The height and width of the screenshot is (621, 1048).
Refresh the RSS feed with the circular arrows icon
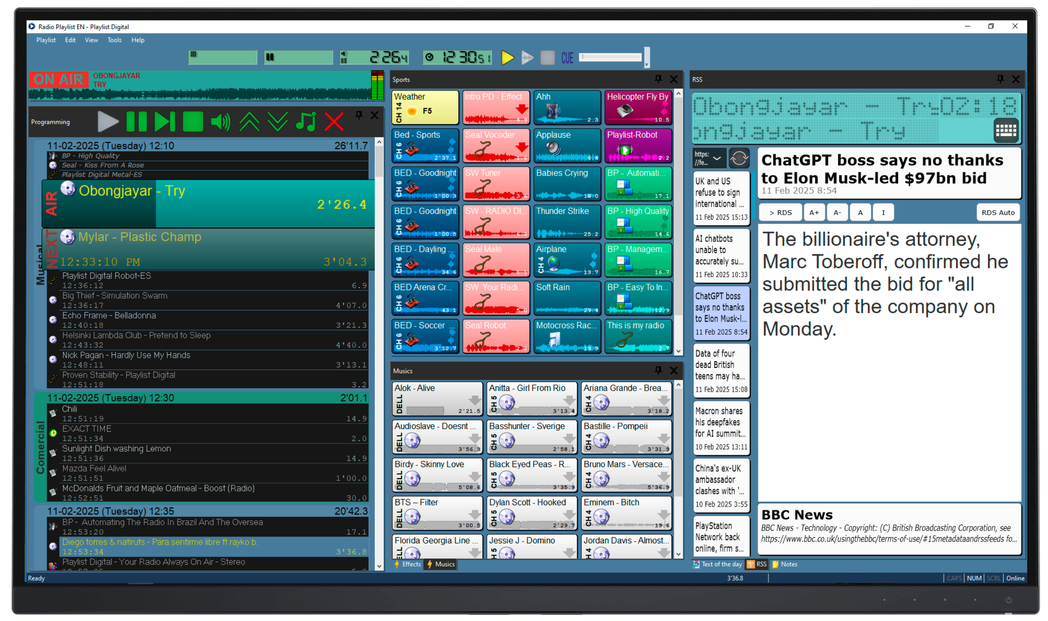[739, 158]
